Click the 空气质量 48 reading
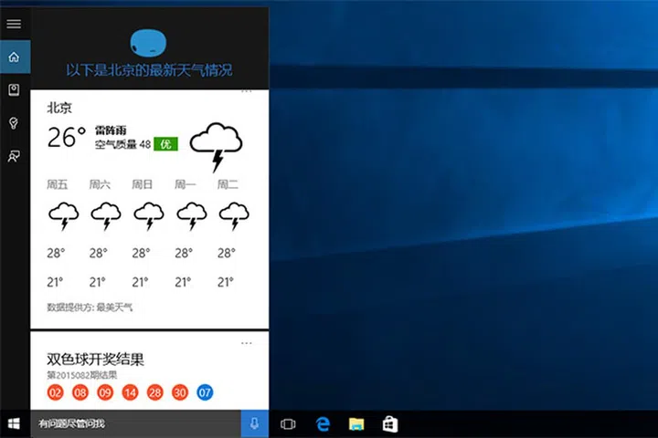658x438 pixels. pos(122,144)
